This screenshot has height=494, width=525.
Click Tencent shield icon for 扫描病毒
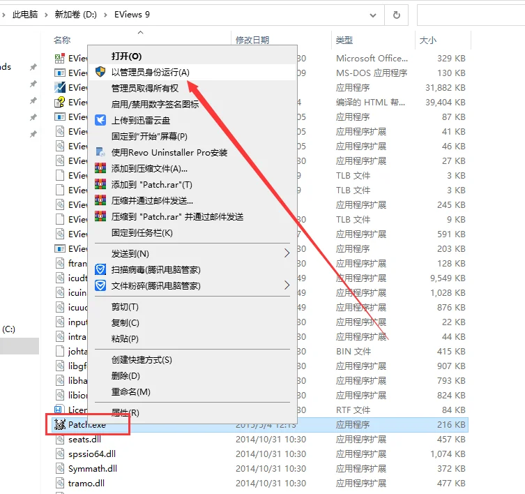(x=100, y=269)
